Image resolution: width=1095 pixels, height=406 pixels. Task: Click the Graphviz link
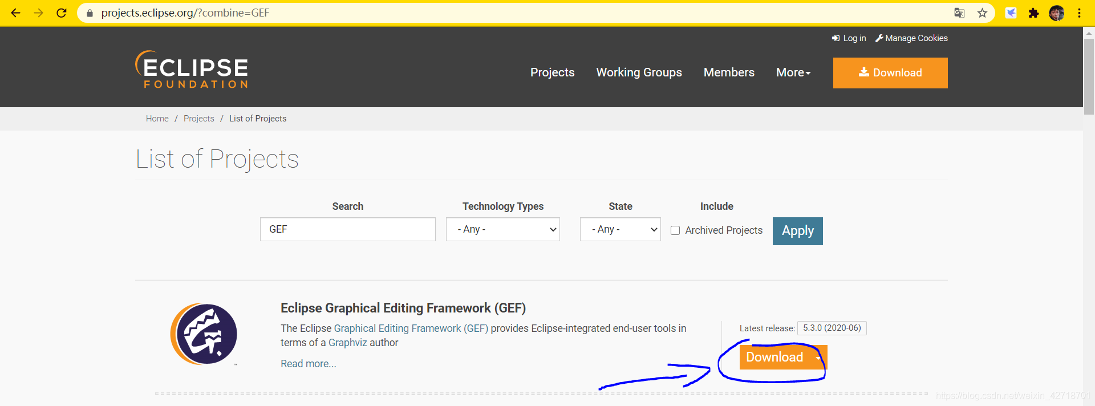348,343
